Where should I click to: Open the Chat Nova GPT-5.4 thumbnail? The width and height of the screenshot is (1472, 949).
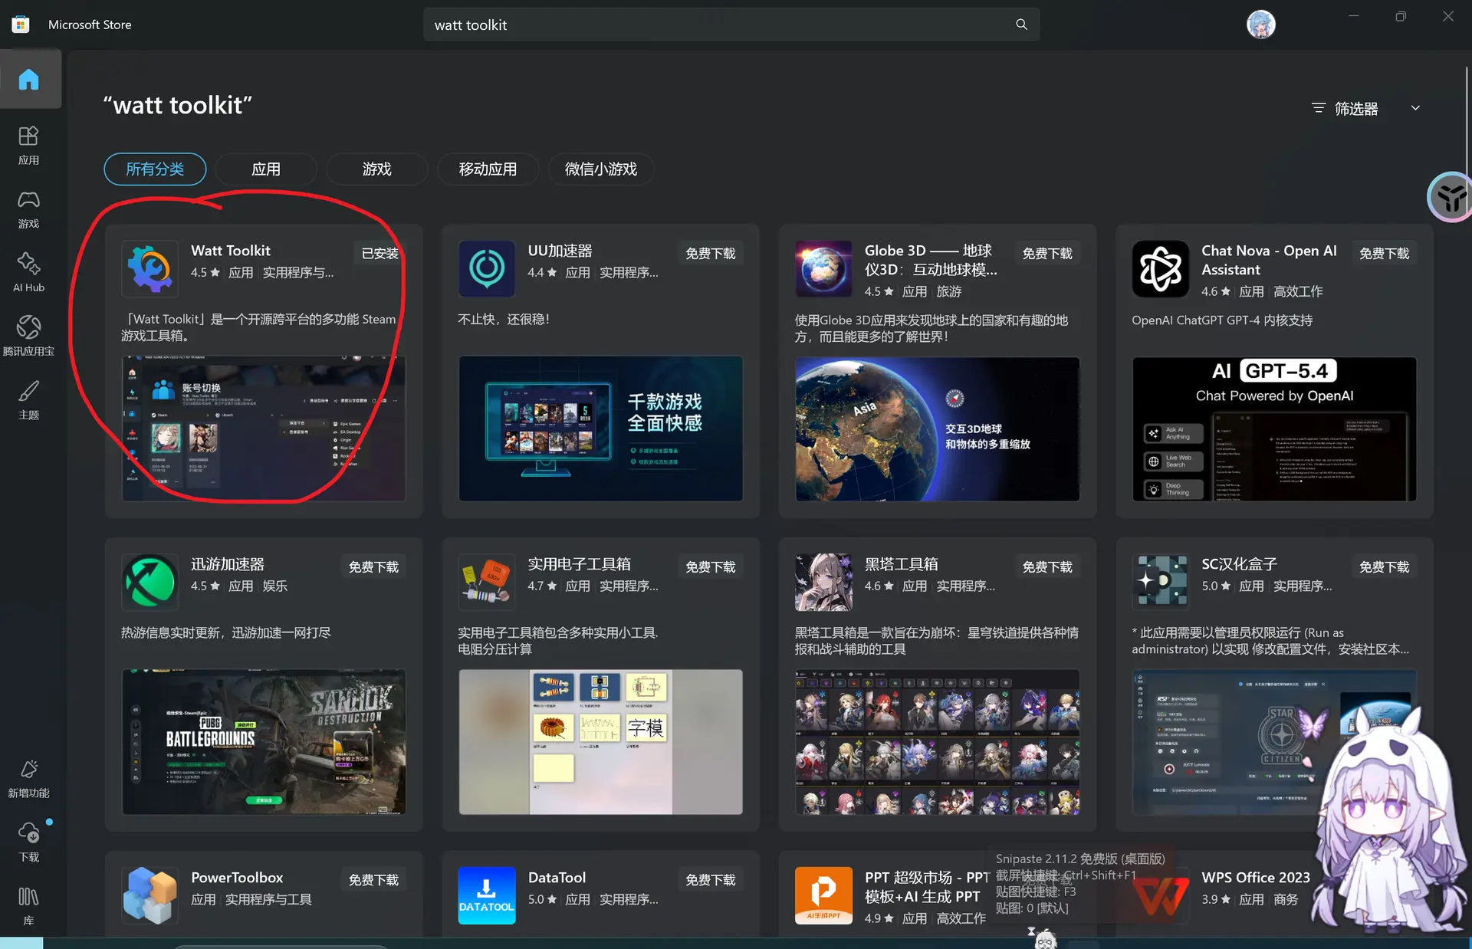[1274, 429]
